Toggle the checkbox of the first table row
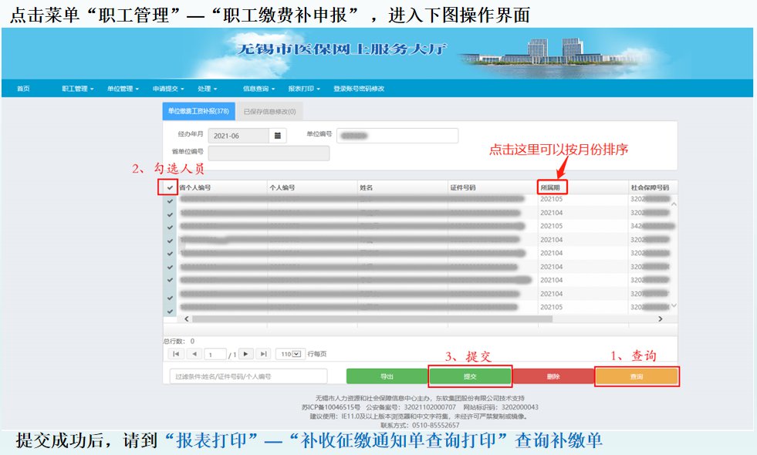 tap(170, 201)
